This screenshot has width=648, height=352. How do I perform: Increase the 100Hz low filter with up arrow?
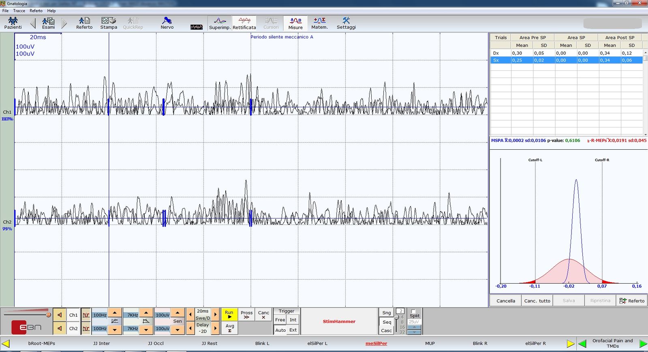115,313
